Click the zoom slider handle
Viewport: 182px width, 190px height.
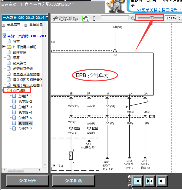(x=152, y=18)
